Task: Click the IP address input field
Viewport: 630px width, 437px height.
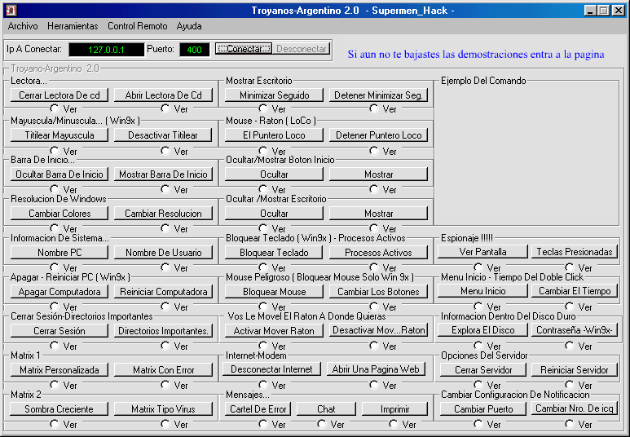Action: (105, 50)
